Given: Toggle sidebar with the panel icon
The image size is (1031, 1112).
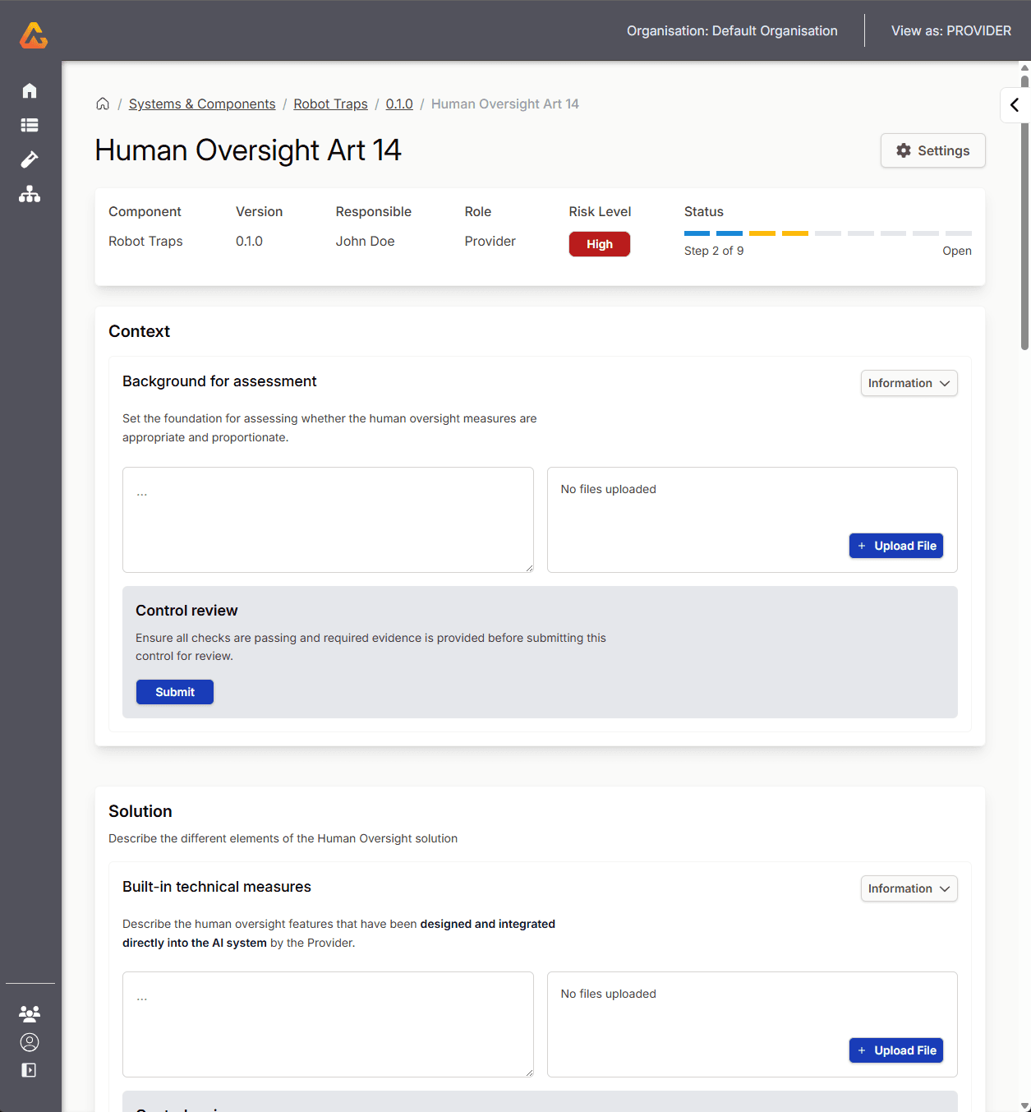Looking at the screenshot, I should coord(30,1070).
